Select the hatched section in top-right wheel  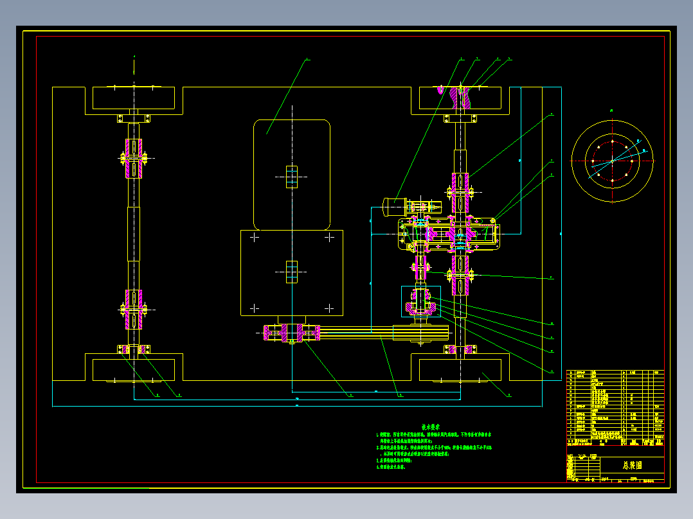460,98
